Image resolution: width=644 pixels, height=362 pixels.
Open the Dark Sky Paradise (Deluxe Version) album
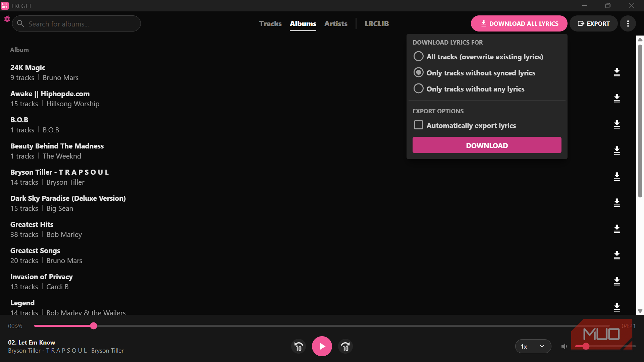click(68, 198)
